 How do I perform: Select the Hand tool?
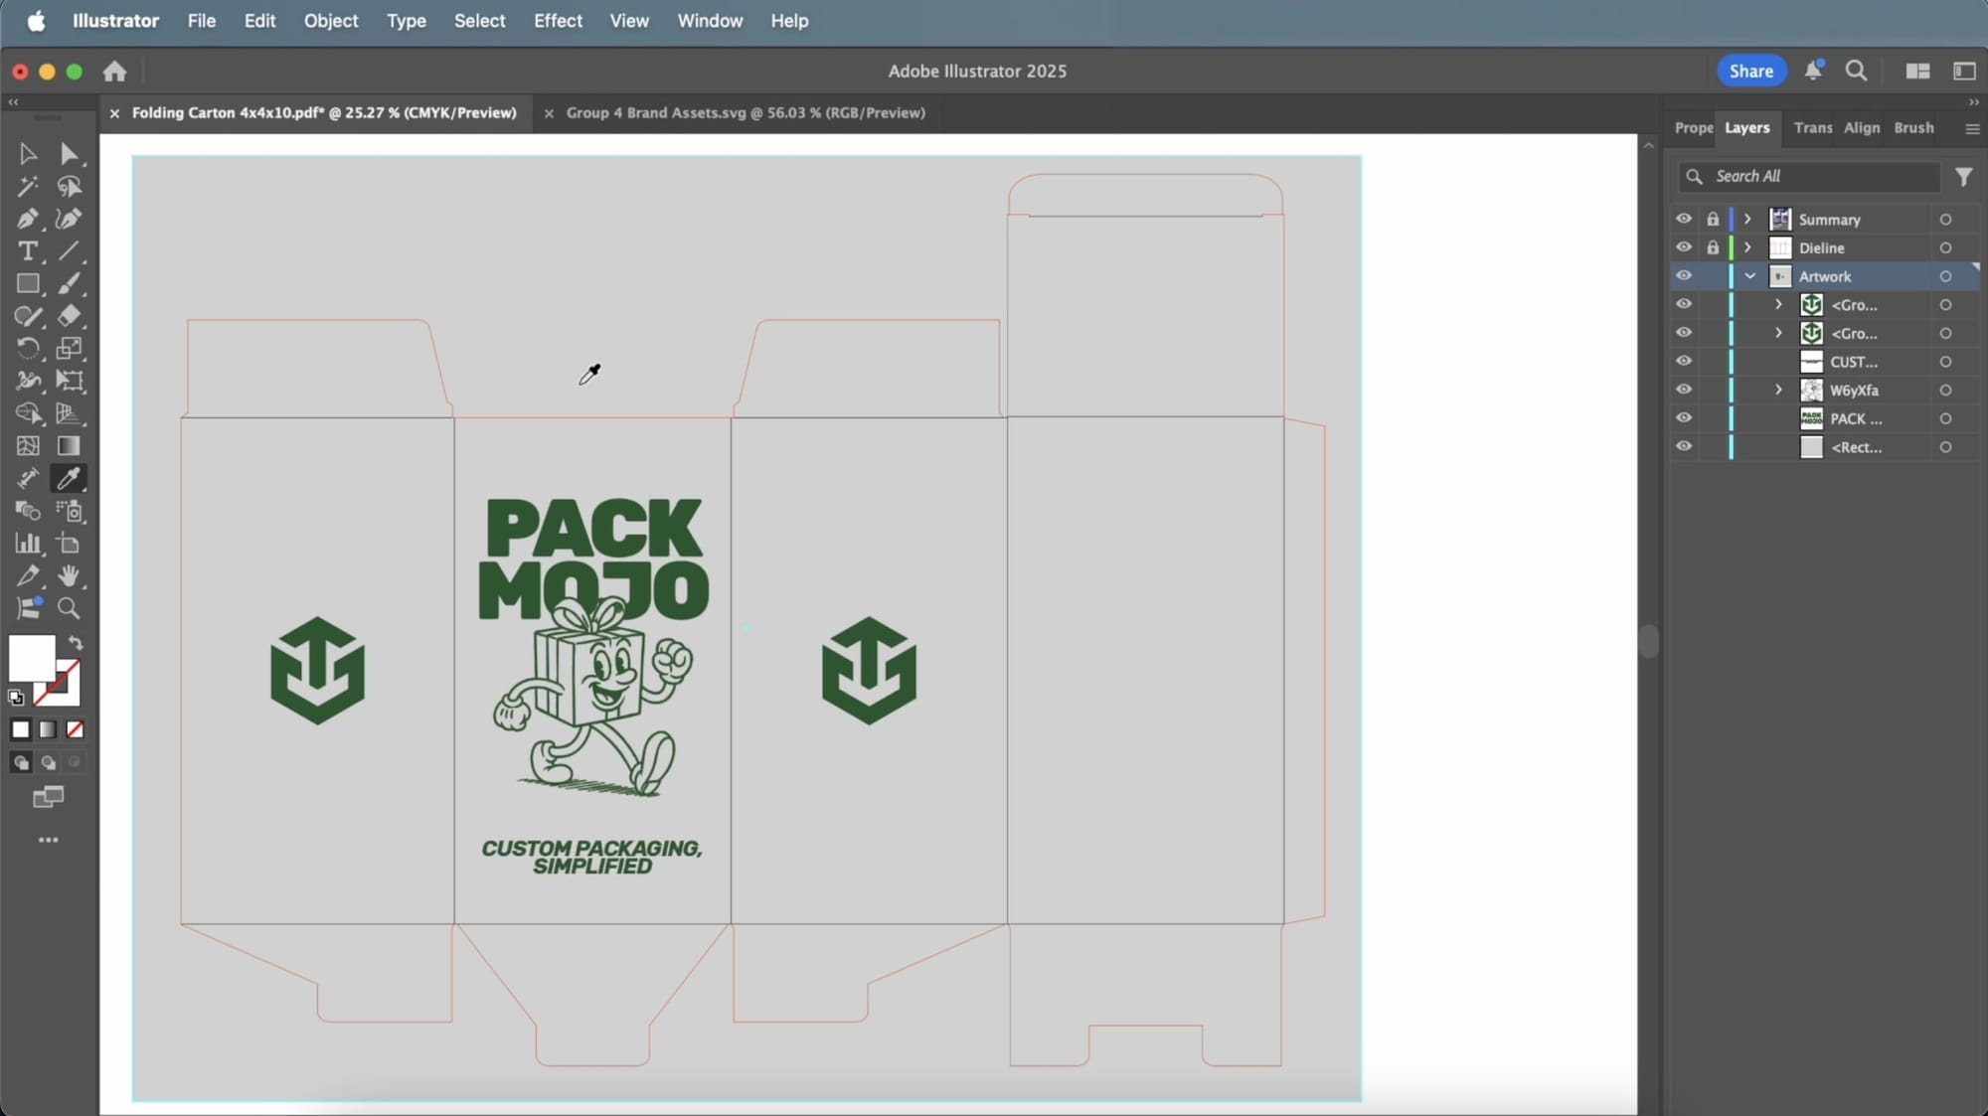click(x=69, y=575)
